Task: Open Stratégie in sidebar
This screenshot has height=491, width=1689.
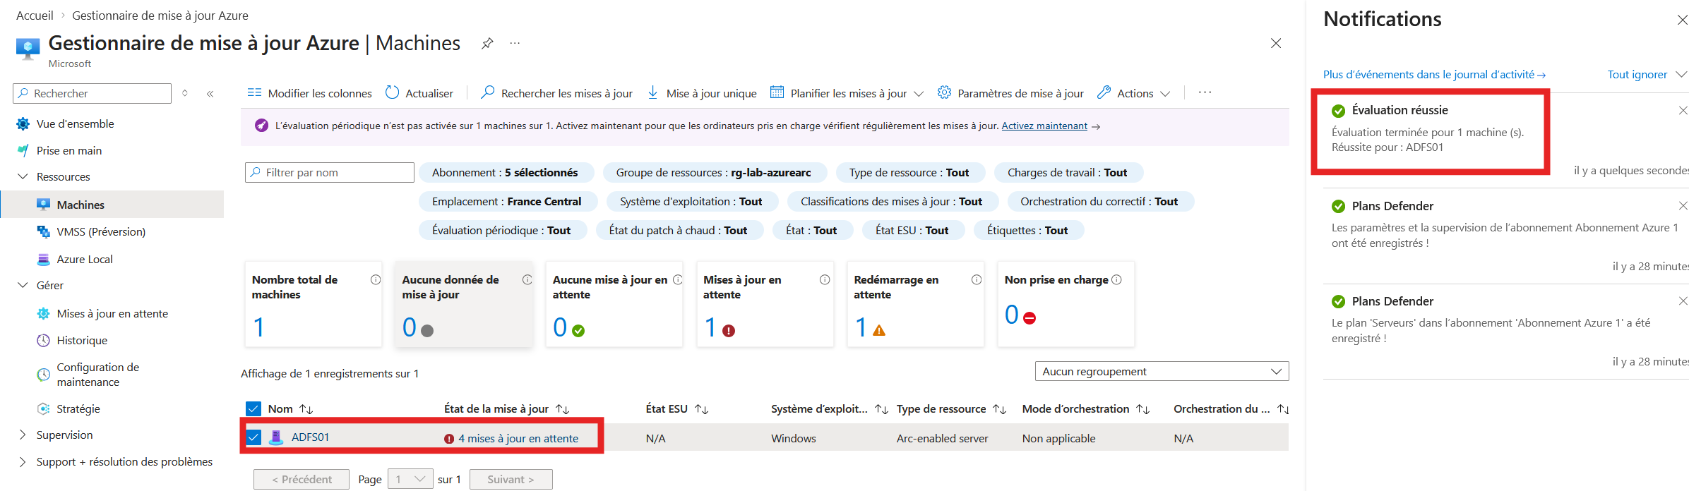Action: (78, 408)
